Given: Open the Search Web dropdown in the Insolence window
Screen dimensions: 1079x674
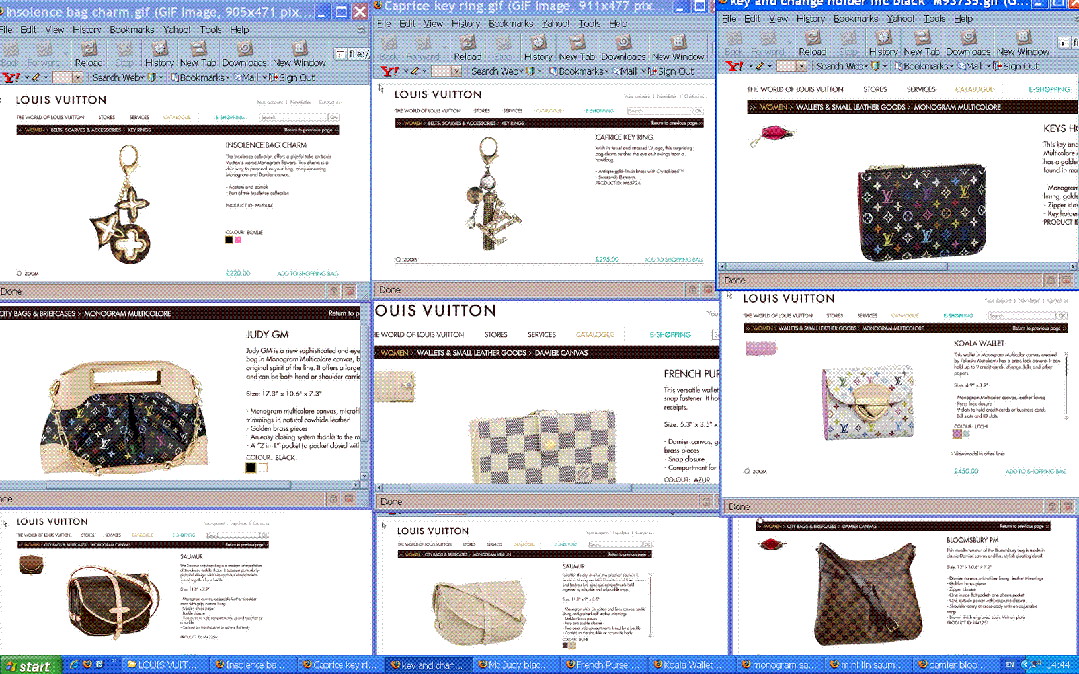Looking at the screenshot, I should (143, 77).
